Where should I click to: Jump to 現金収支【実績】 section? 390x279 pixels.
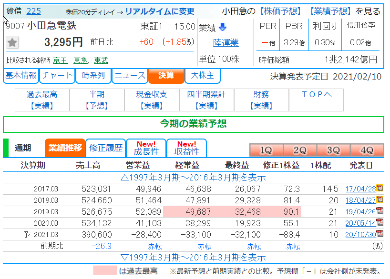tap(152, 100)
